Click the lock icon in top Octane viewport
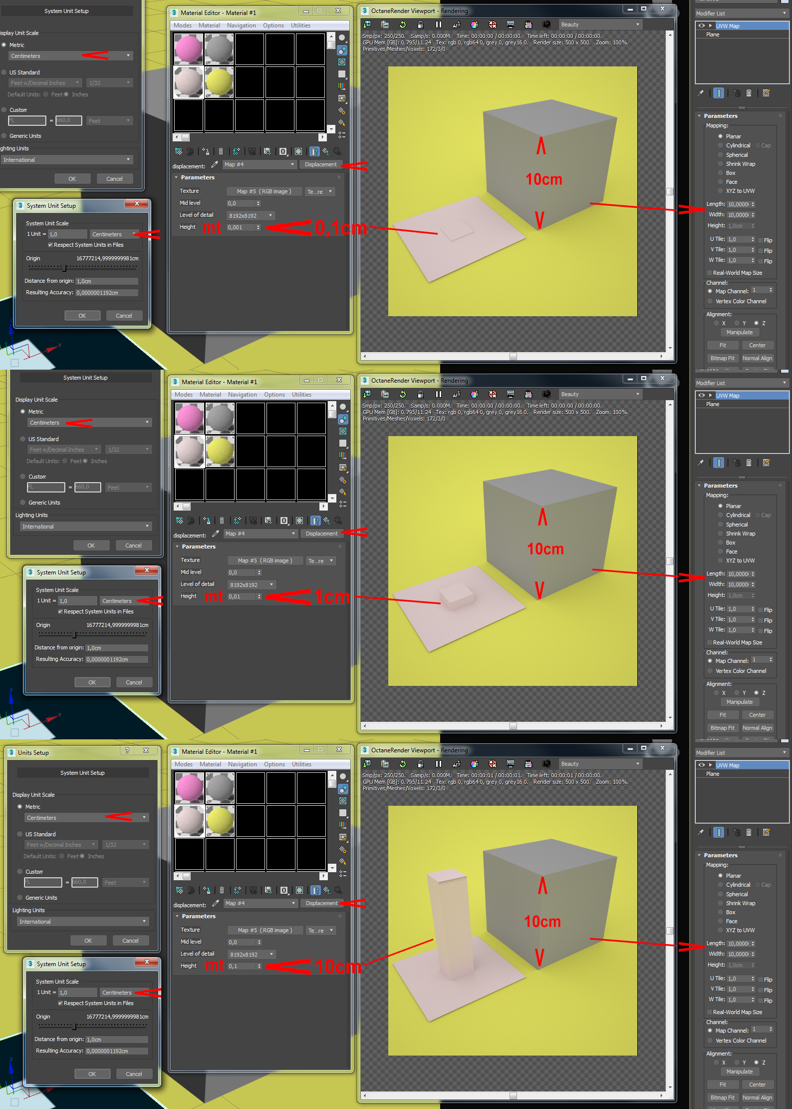This screenshot has height=1109, width=792. pos(421,24)
